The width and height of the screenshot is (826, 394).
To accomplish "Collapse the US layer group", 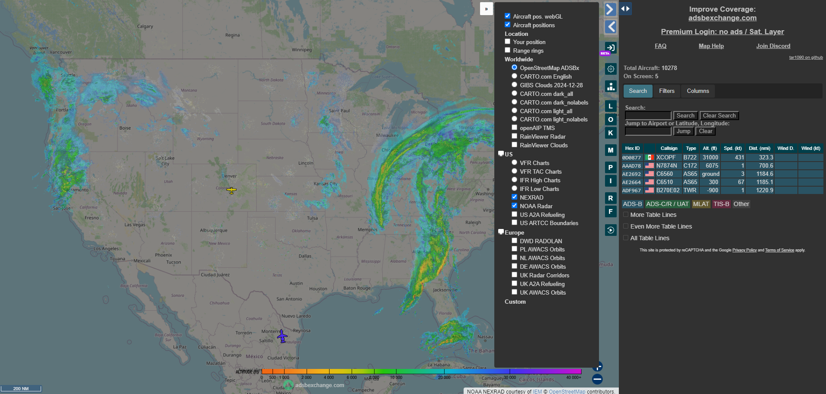I will pyautogui.click(x=501, y=154).
